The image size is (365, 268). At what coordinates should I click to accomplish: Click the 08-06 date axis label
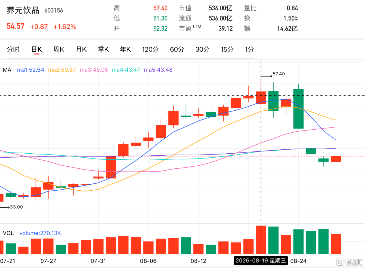pyautogui.click(x=148, y=261)
